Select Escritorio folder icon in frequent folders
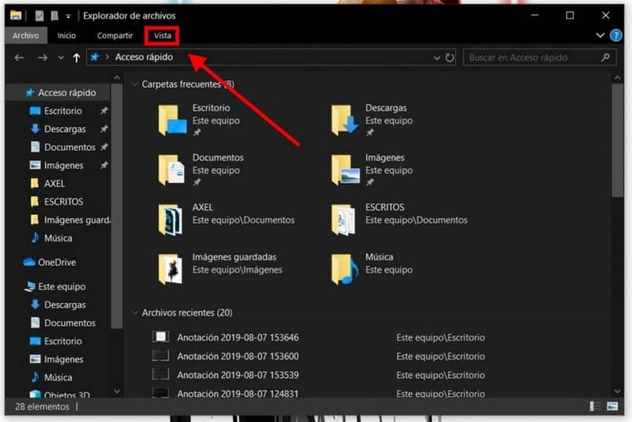The image size is (632, 422). pyautogui.click(x=172, y=120)
